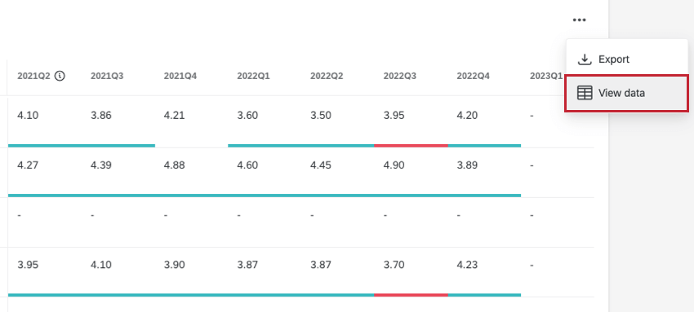
Task: Click the 2022Q2 column header
Action: [x=327, y=76]
